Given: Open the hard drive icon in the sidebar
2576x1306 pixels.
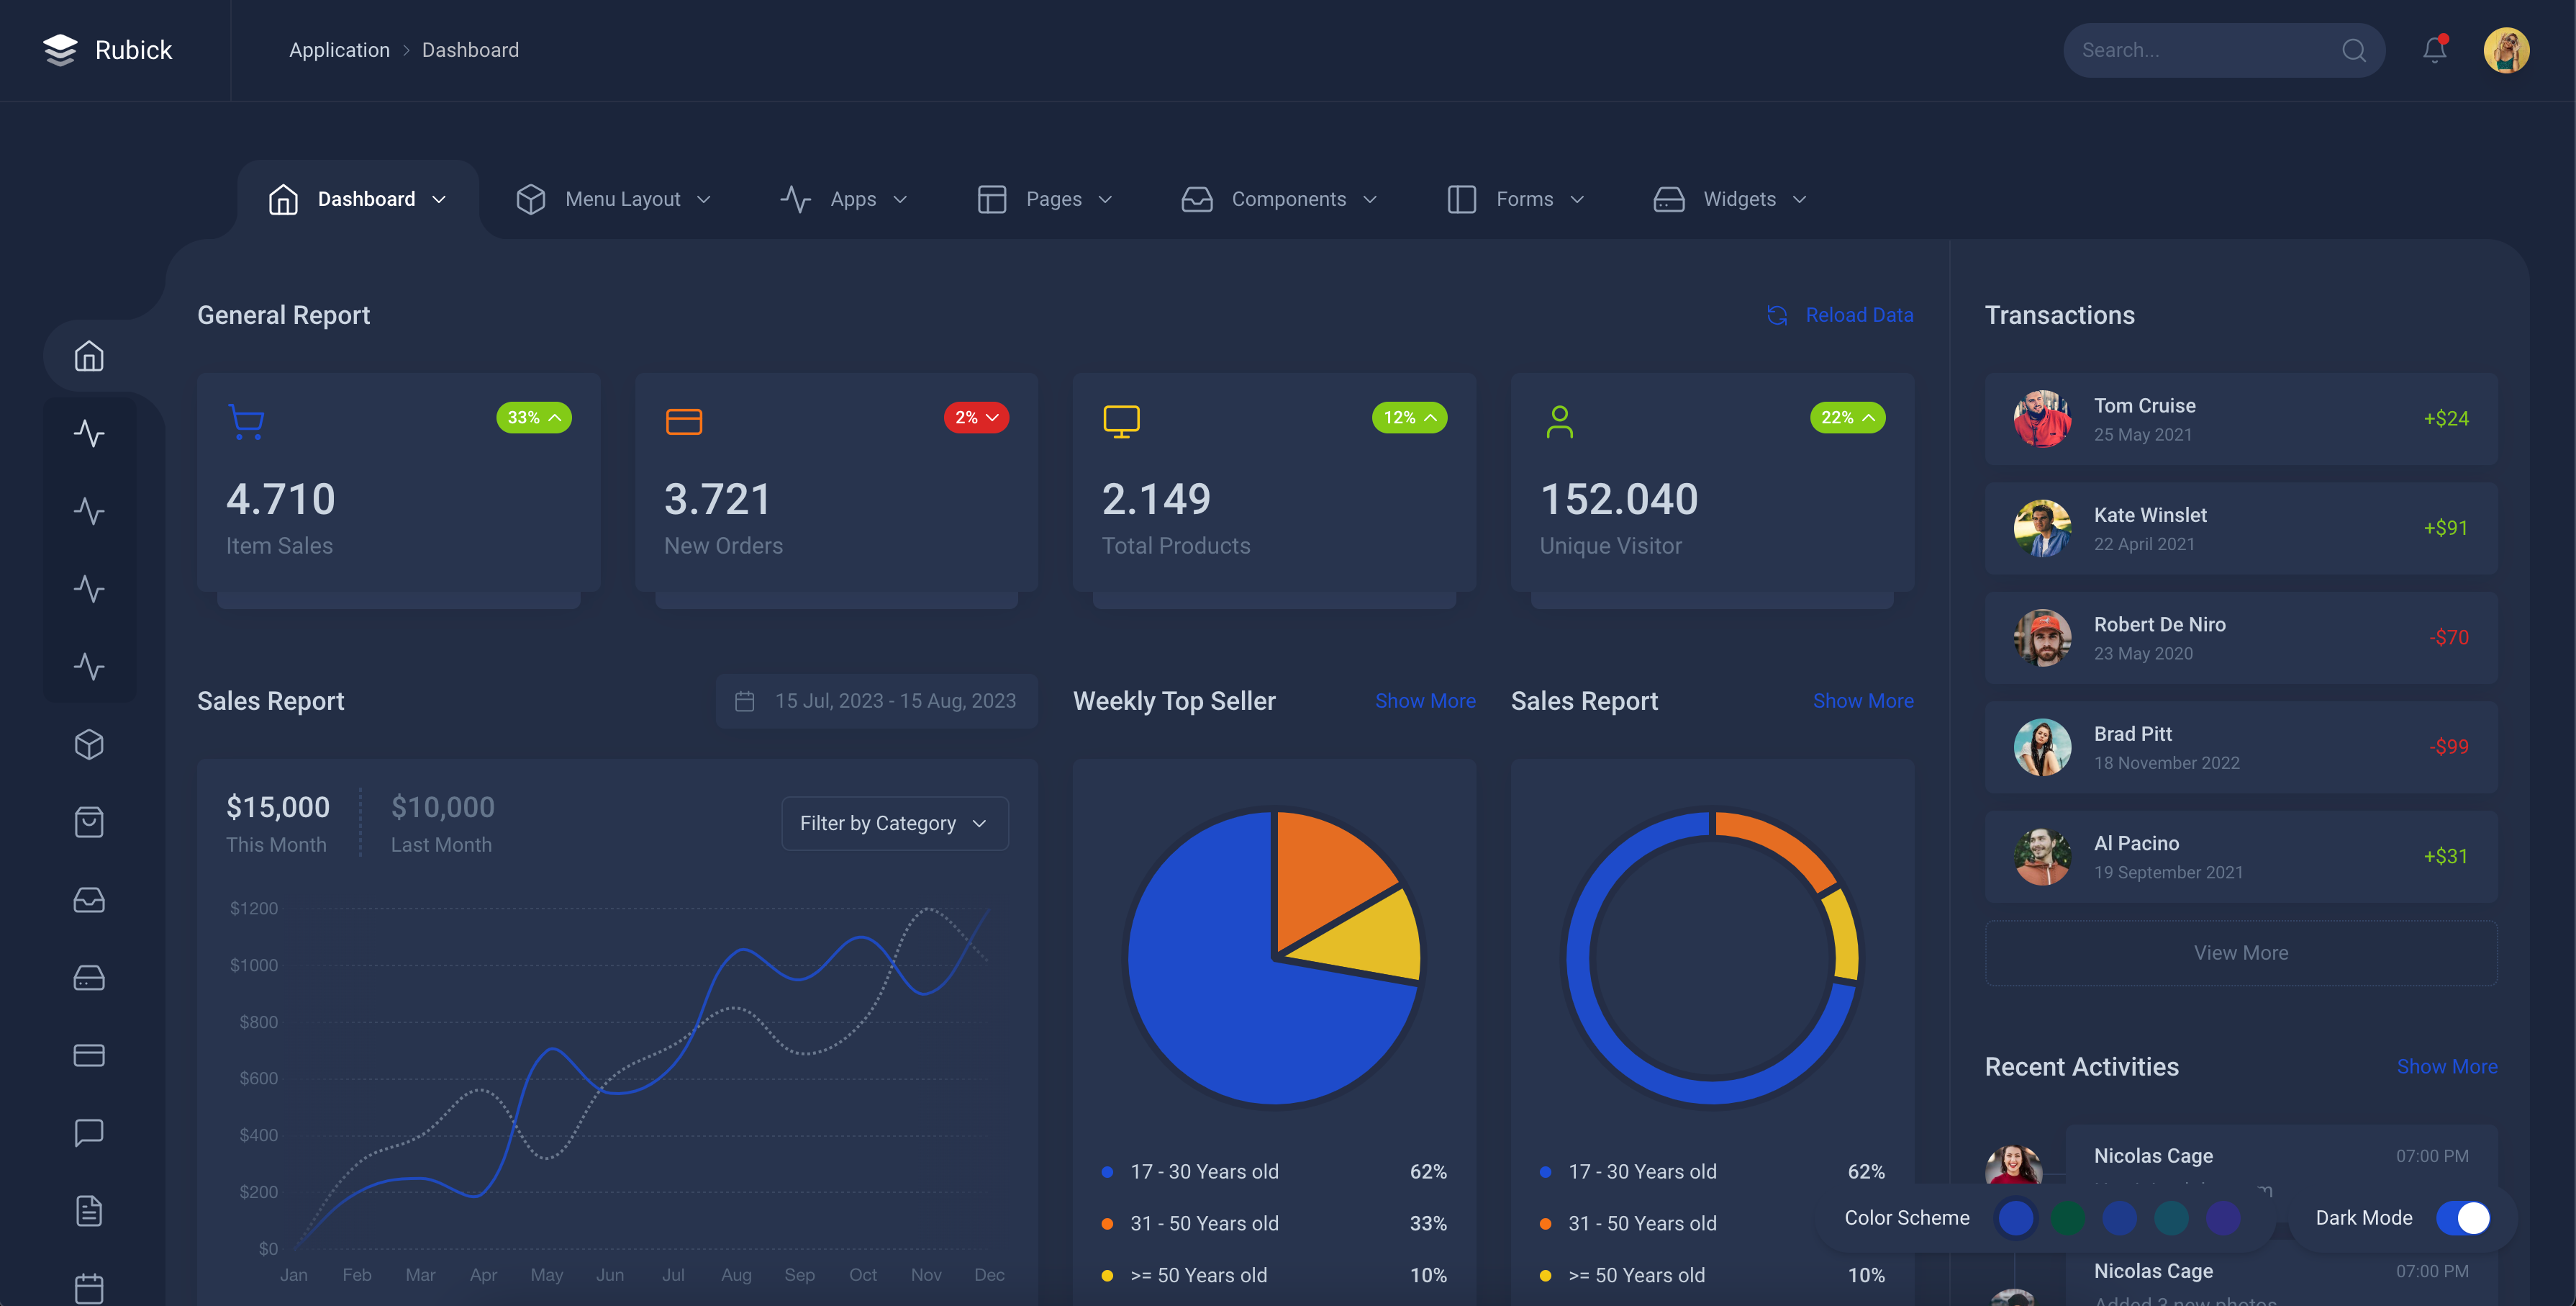Looking at the screenshot, I should click(x=89, y=978).
